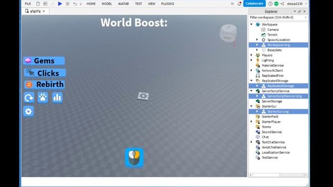333x187 pixels.
Task: Click the help circle icon beside Collaborate
Action: (x=270, y=4)
